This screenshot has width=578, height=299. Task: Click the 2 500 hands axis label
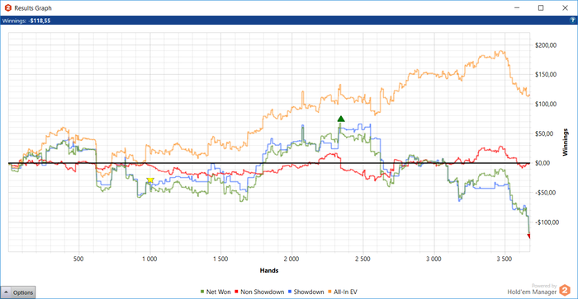[x=362, y=259]
